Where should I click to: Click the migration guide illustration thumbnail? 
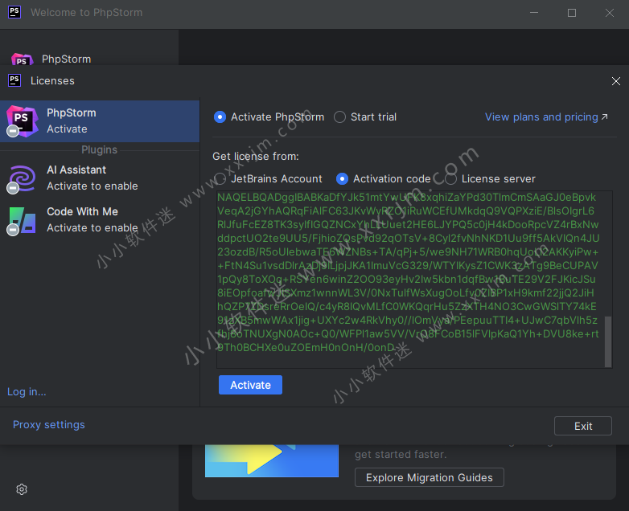[272, 461]
